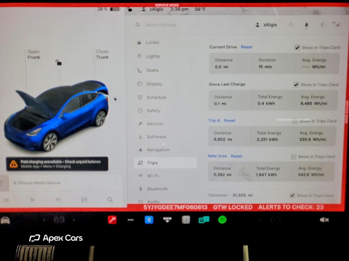Open the gray manual app icon in dock
349x261 pixels.
pos(186,220)
